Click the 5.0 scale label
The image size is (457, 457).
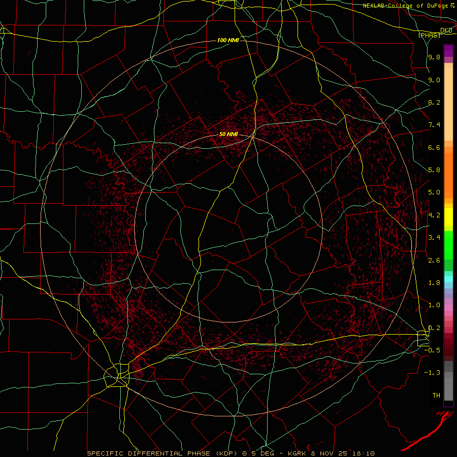pyautogui.click(x=434, y=192)
